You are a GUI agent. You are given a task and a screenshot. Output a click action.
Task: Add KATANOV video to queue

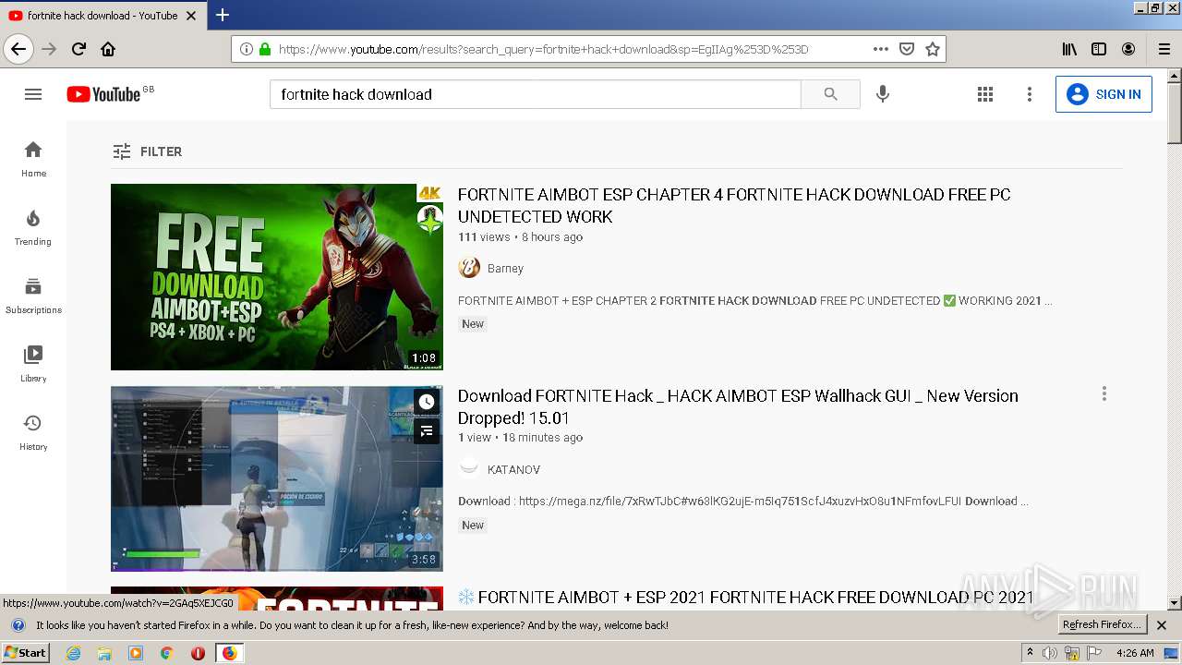pos(426,431)
